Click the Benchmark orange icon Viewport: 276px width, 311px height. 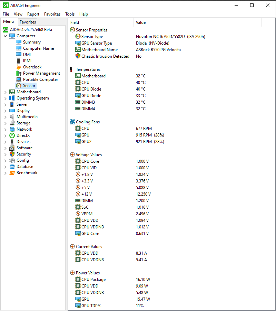pos(12,173)
